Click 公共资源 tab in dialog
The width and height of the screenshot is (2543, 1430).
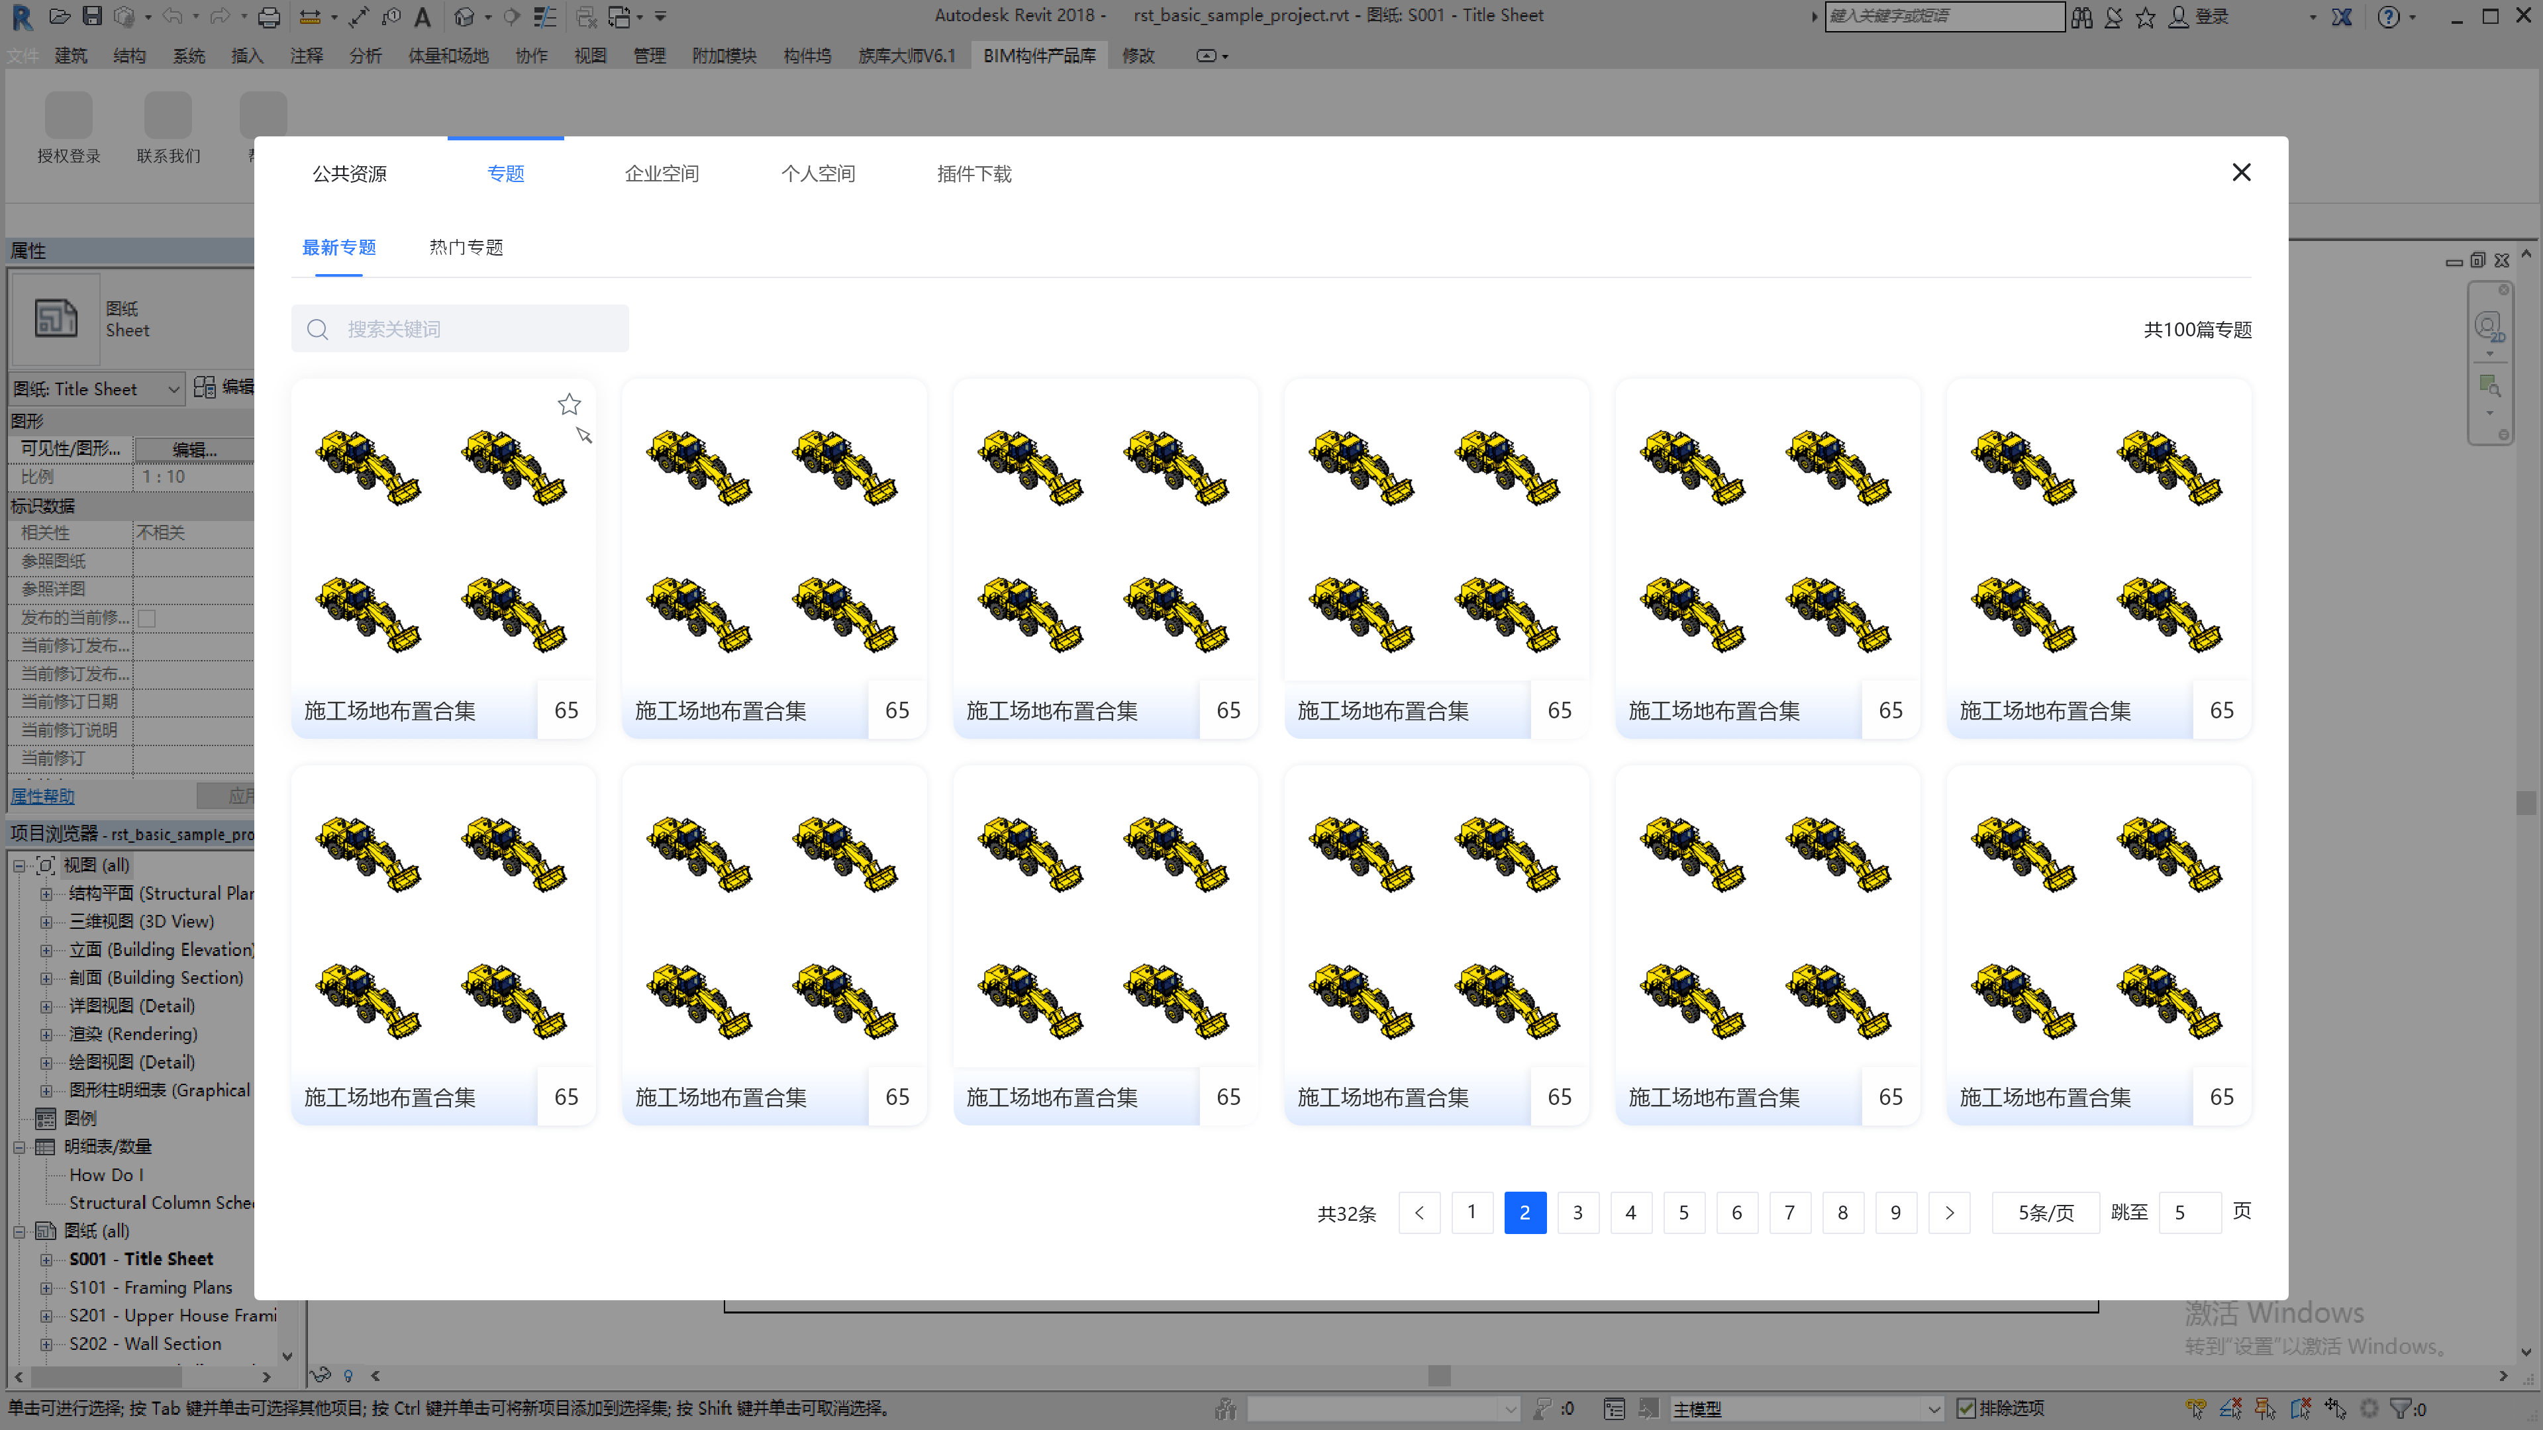coord(349,173)
